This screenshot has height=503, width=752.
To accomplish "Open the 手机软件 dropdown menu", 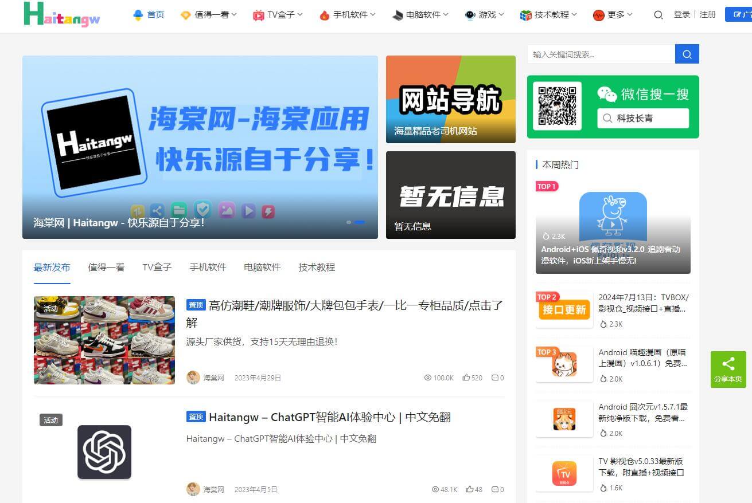I will (348, 15).
